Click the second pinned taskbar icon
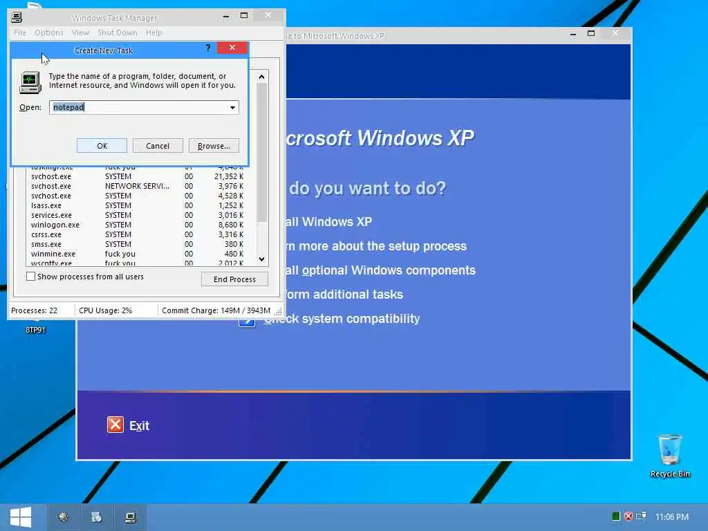The width and height of the screenshot is (708, 531). [x=96, y=517]
